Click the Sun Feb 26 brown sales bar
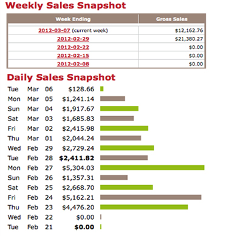The height and width of the screenshot is (236, 229). point(114,177)
